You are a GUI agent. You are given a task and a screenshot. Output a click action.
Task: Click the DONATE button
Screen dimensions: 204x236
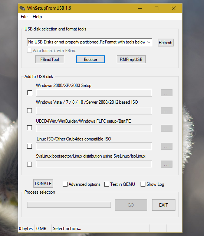[x=43, y=184]
